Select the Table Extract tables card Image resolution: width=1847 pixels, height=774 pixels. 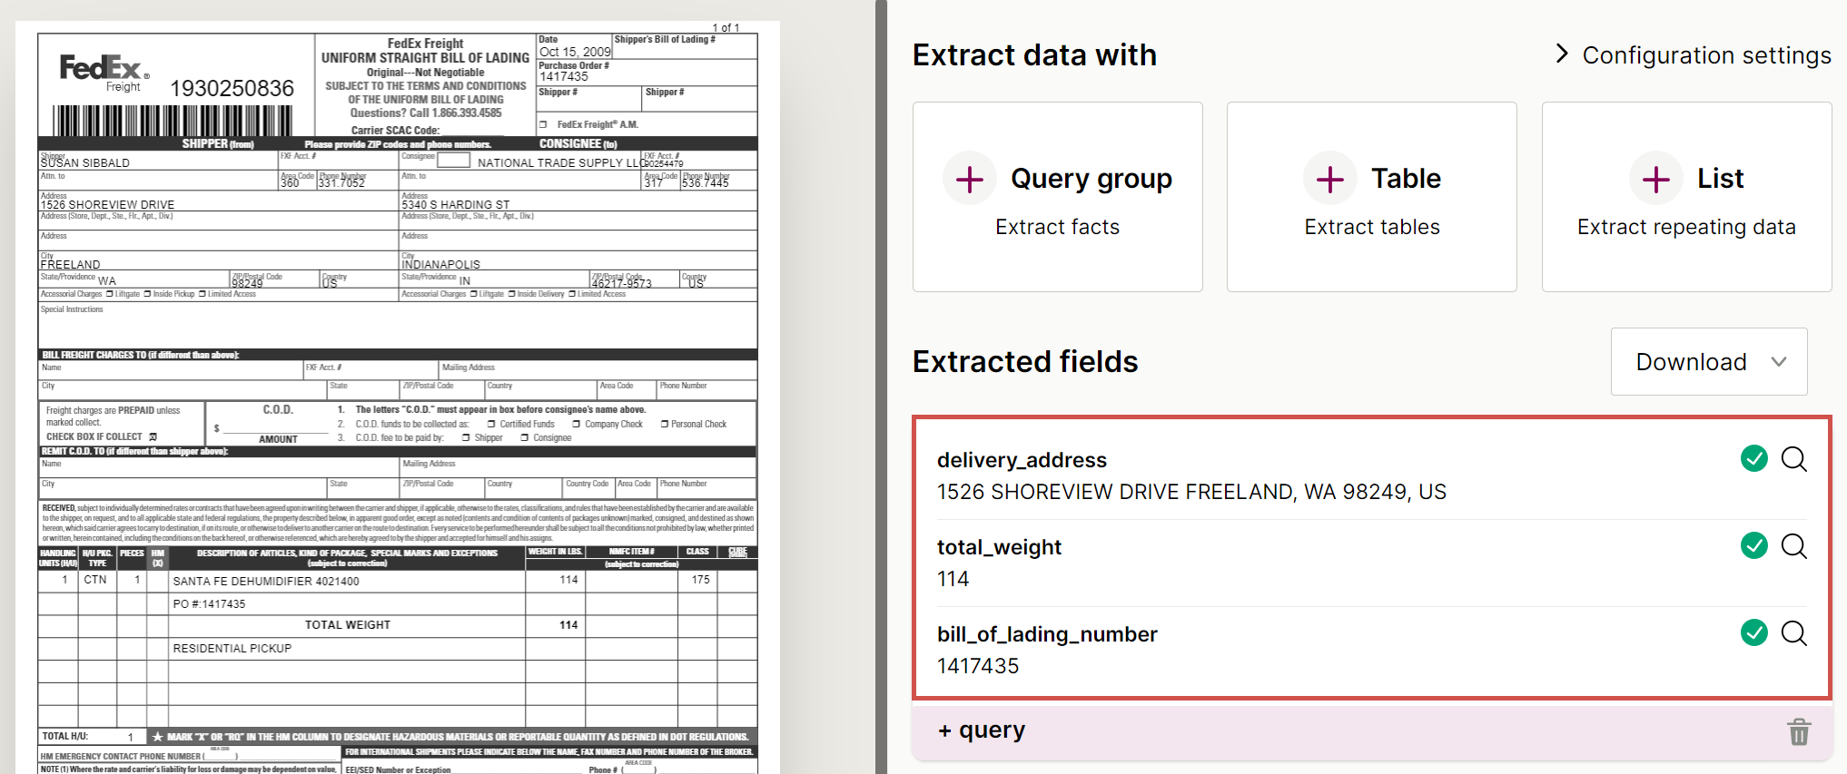point(1372,197)
